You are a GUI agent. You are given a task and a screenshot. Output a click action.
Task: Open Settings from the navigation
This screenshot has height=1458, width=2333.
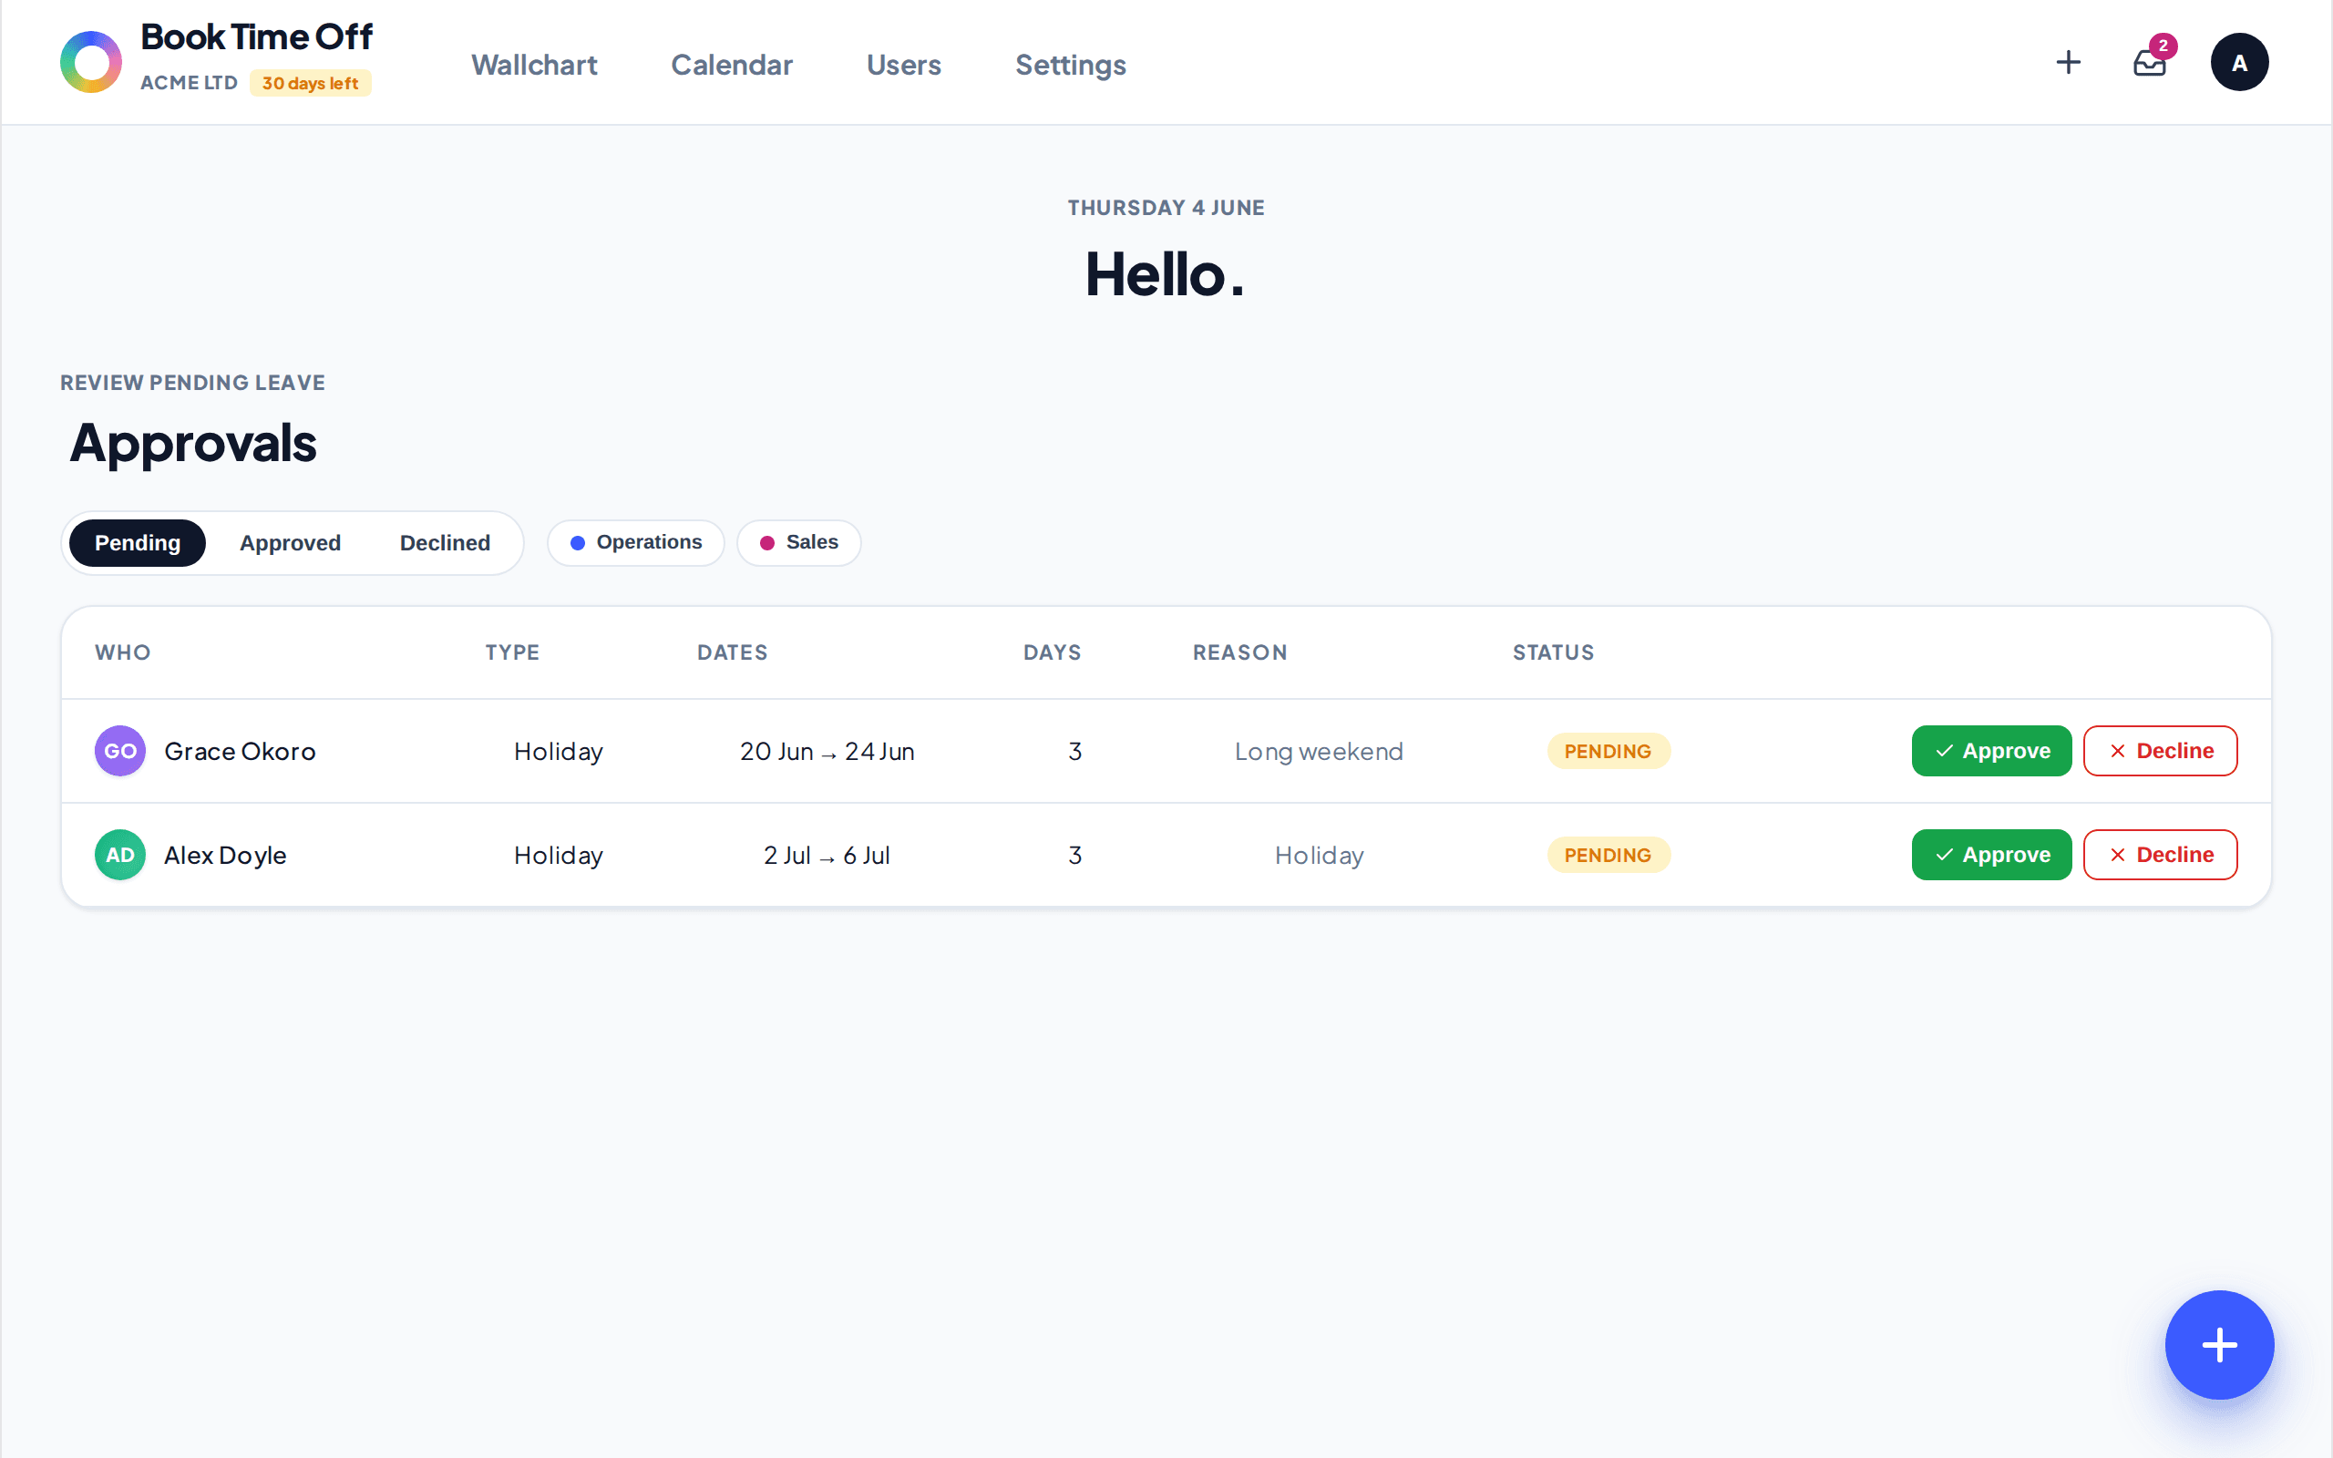(x=1070, y=65)
